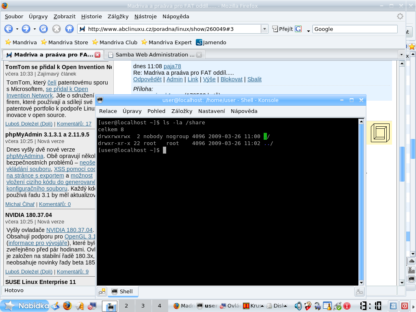Open the Mandriva bookmark
This screenshot has height=312, width=416.
21,42
